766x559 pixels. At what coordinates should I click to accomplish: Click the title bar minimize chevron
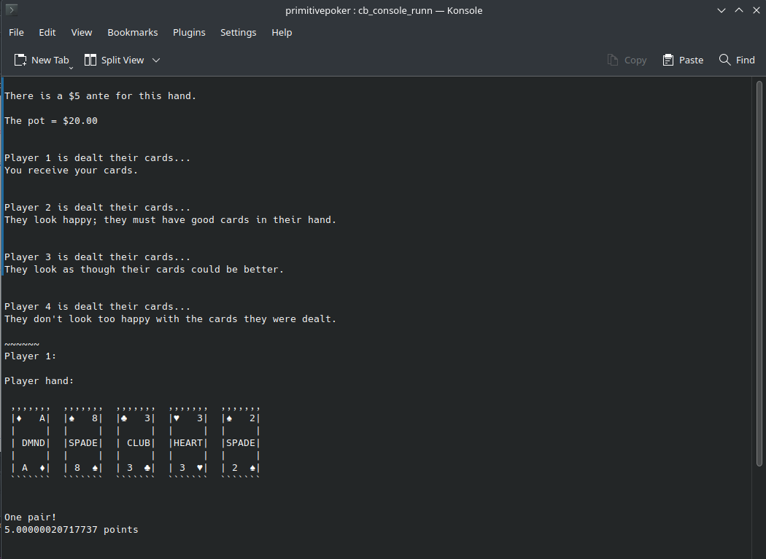click(x=721, y=10)
